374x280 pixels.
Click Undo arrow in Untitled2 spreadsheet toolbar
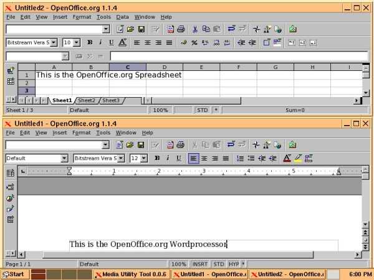231,29
